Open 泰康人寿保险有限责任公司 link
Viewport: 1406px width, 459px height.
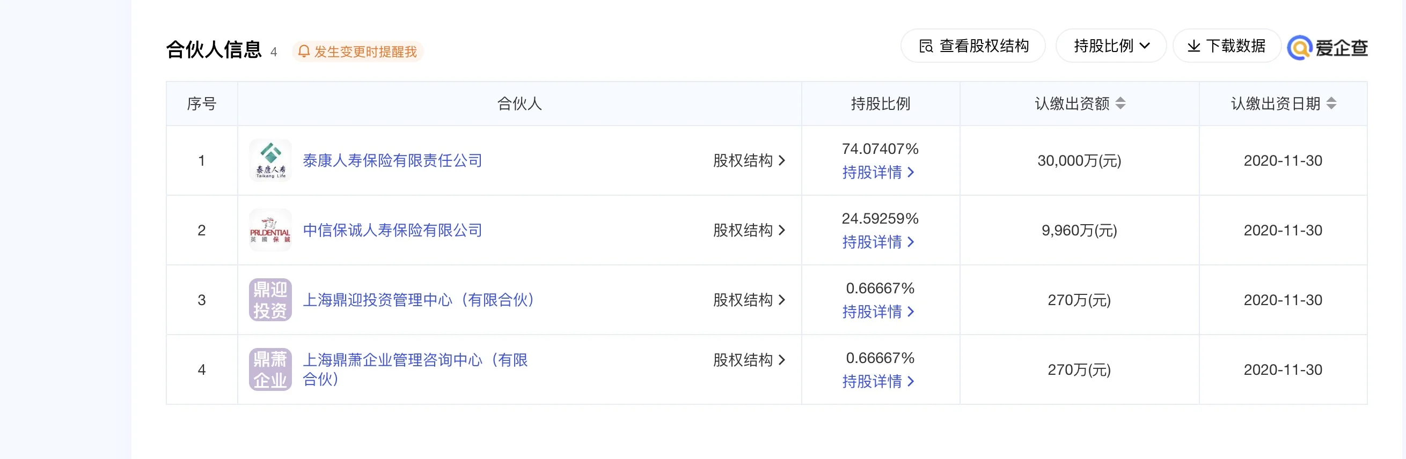pyautogui.click(x=392, y=160)
